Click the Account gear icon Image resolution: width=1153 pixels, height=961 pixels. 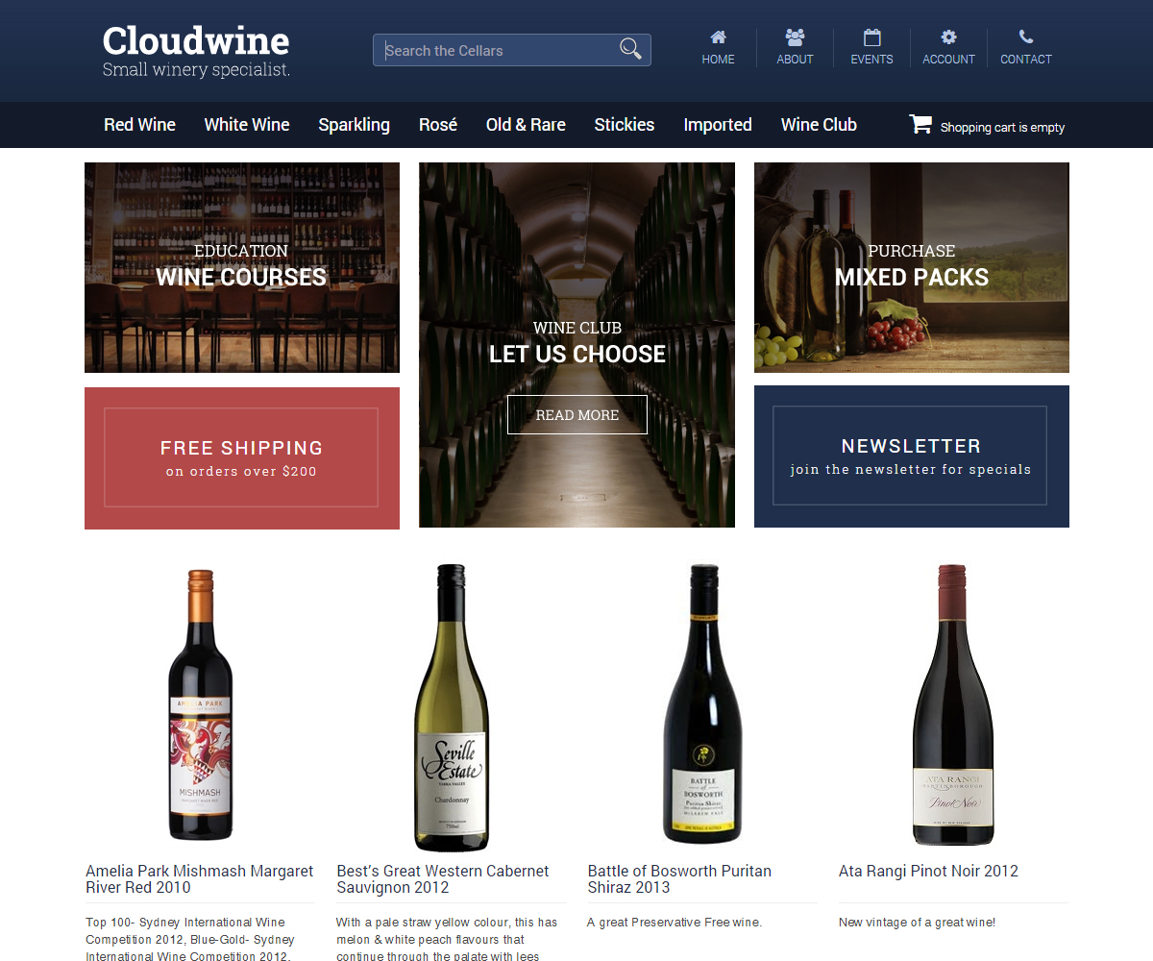[948, 37]
